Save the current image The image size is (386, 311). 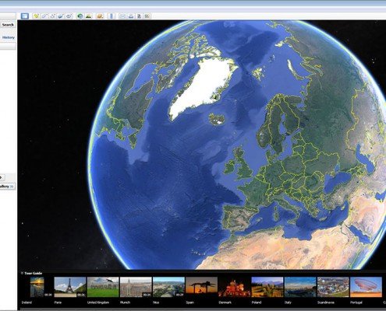pyautogui.click(x=139, y=16)
